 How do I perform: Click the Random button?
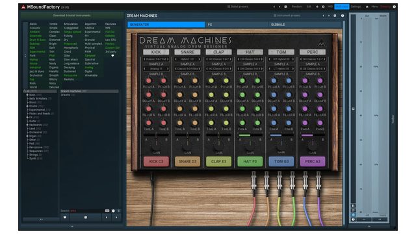click(x=296, y=6)
